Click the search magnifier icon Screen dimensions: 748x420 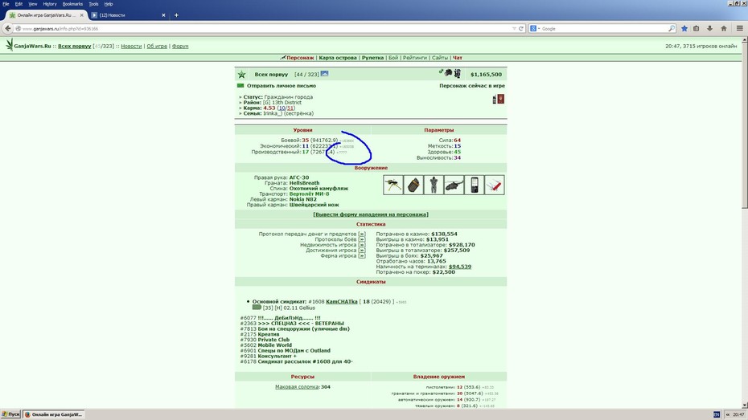click(672, 29)
